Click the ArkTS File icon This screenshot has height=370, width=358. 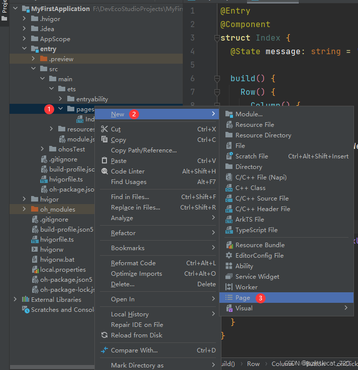(x=229, y=220)
